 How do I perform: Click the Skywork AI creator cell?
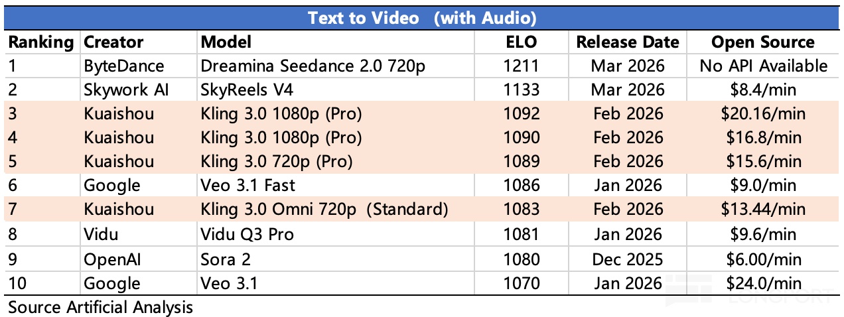pos(126,90)
